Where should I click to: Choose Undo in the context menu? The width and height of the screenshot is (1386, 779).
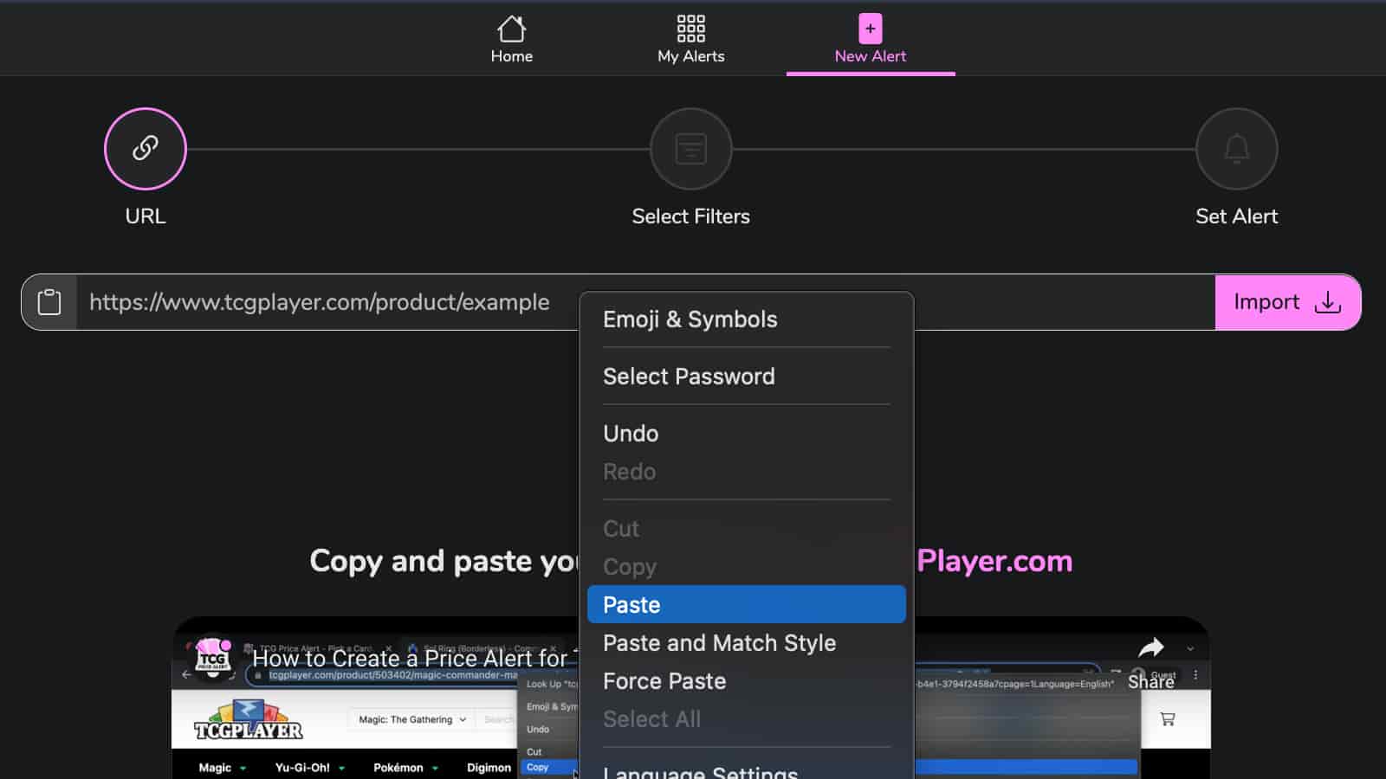(x=631, y=434)
